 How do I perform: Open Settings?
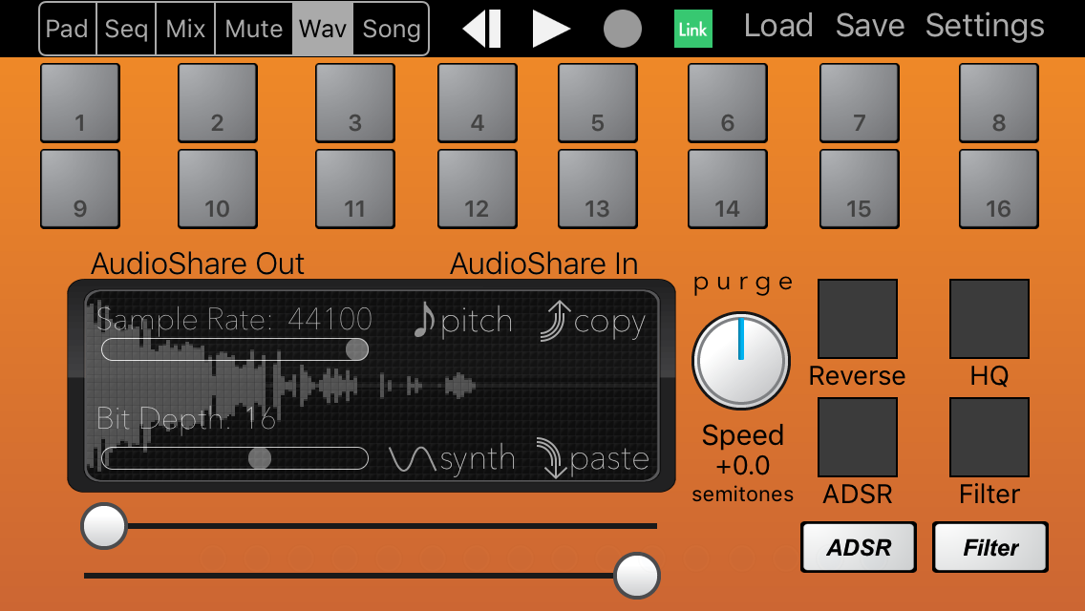point(985,27)
